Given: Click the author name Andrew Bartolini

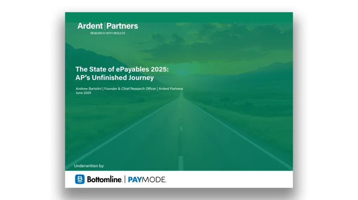Looking at the screenshot, I should (88, 89).
